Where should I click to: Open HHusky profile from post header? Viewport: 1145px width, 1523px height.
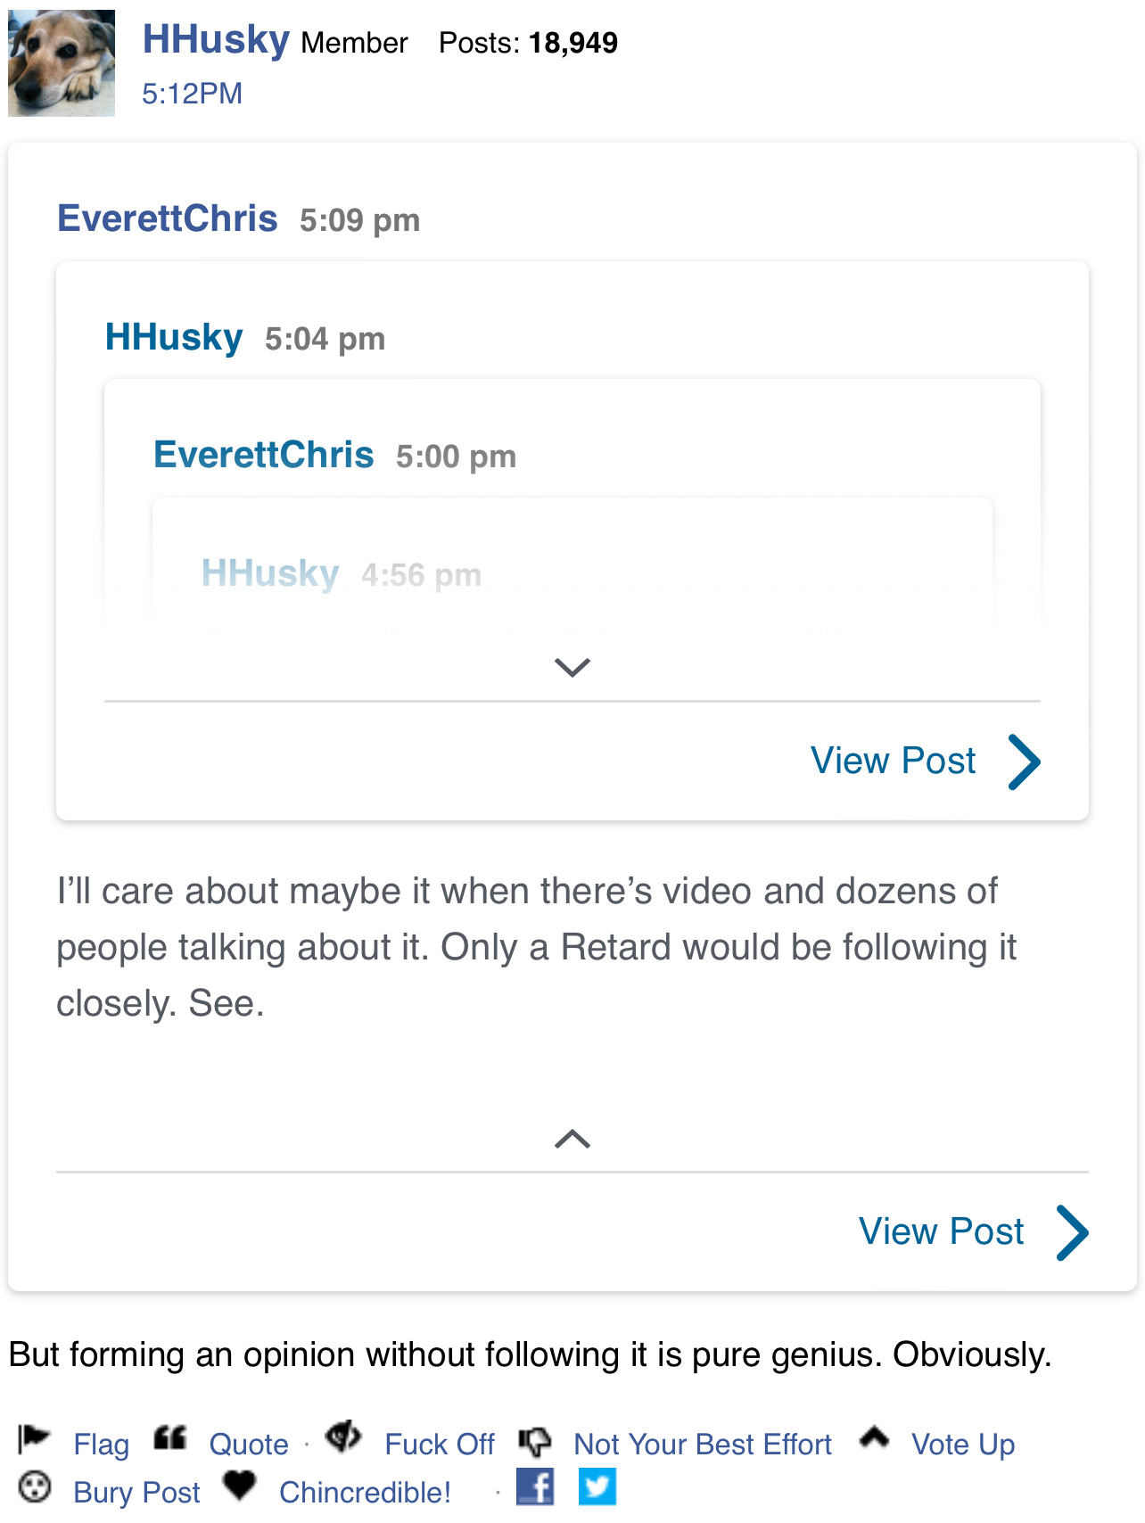216,40
